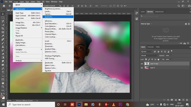191x107 pixels.
Task: Open Photoshop in the Windows taskbar
Action: click(79, 104)
